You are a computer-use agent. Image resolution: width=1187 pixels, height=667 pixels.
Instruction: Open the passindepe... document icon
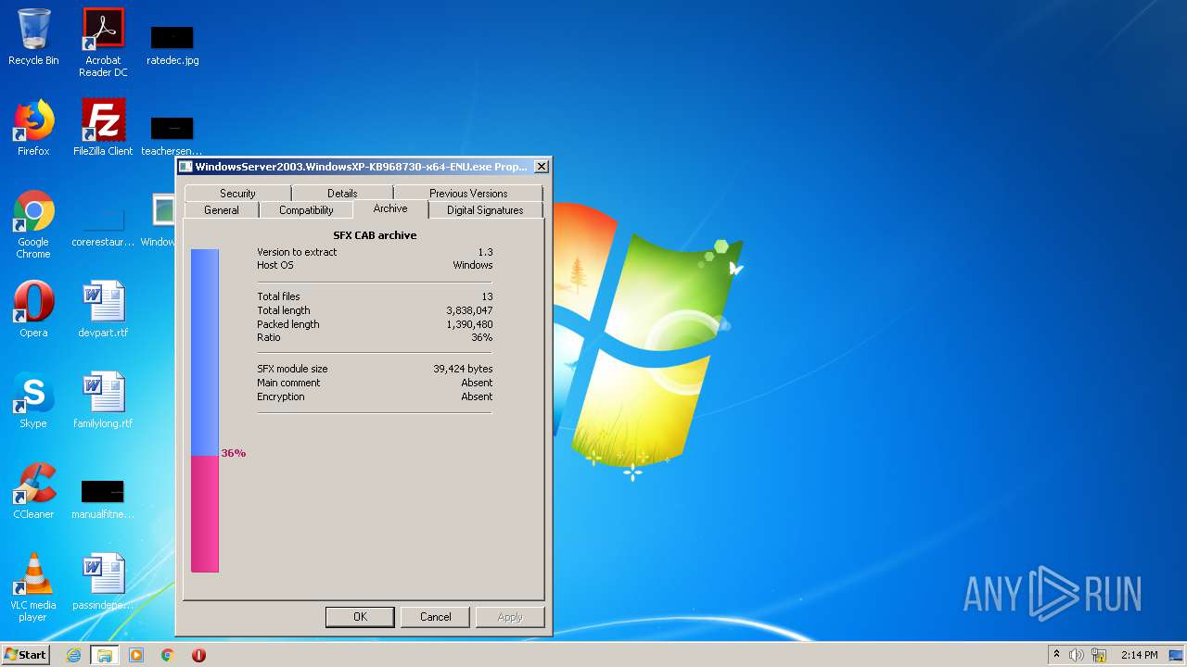click(103, 582)
